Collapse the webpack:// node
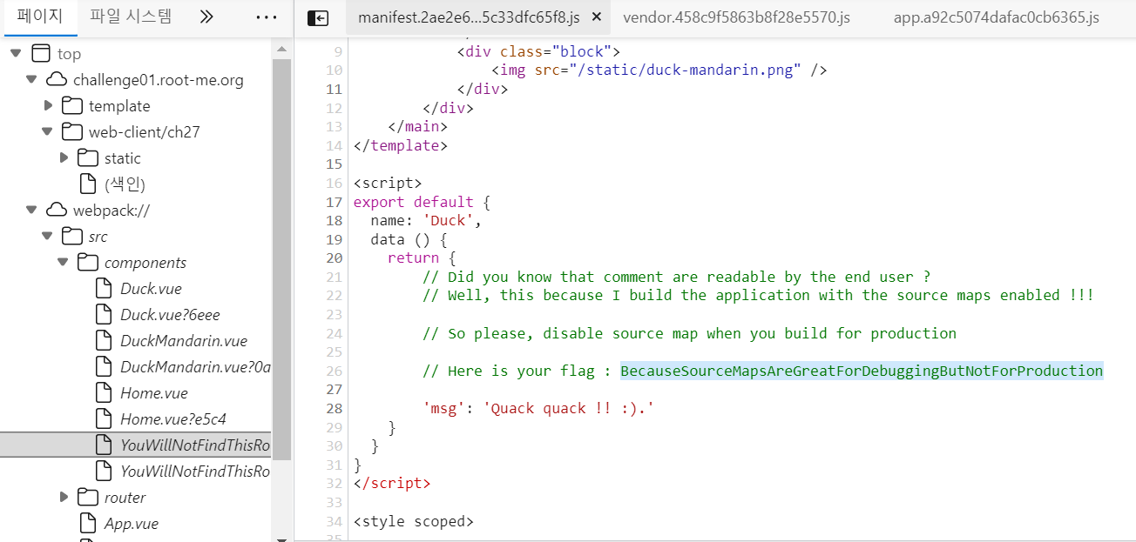The width and height of the screenshot is (1136, 542). click(32, 211)
